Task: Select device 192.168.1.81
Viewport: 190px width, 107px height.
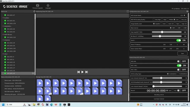Action: point(11,21)
